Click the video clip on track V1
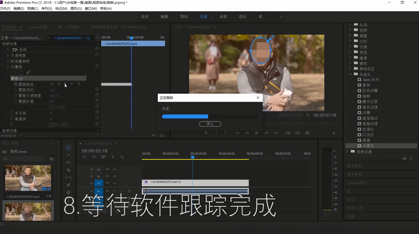419x234 pixels. pos(195,183)
